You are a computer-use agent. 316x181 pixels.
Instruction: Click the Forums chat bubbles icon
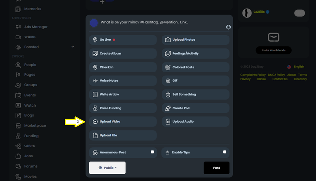(x=18, y=166)
